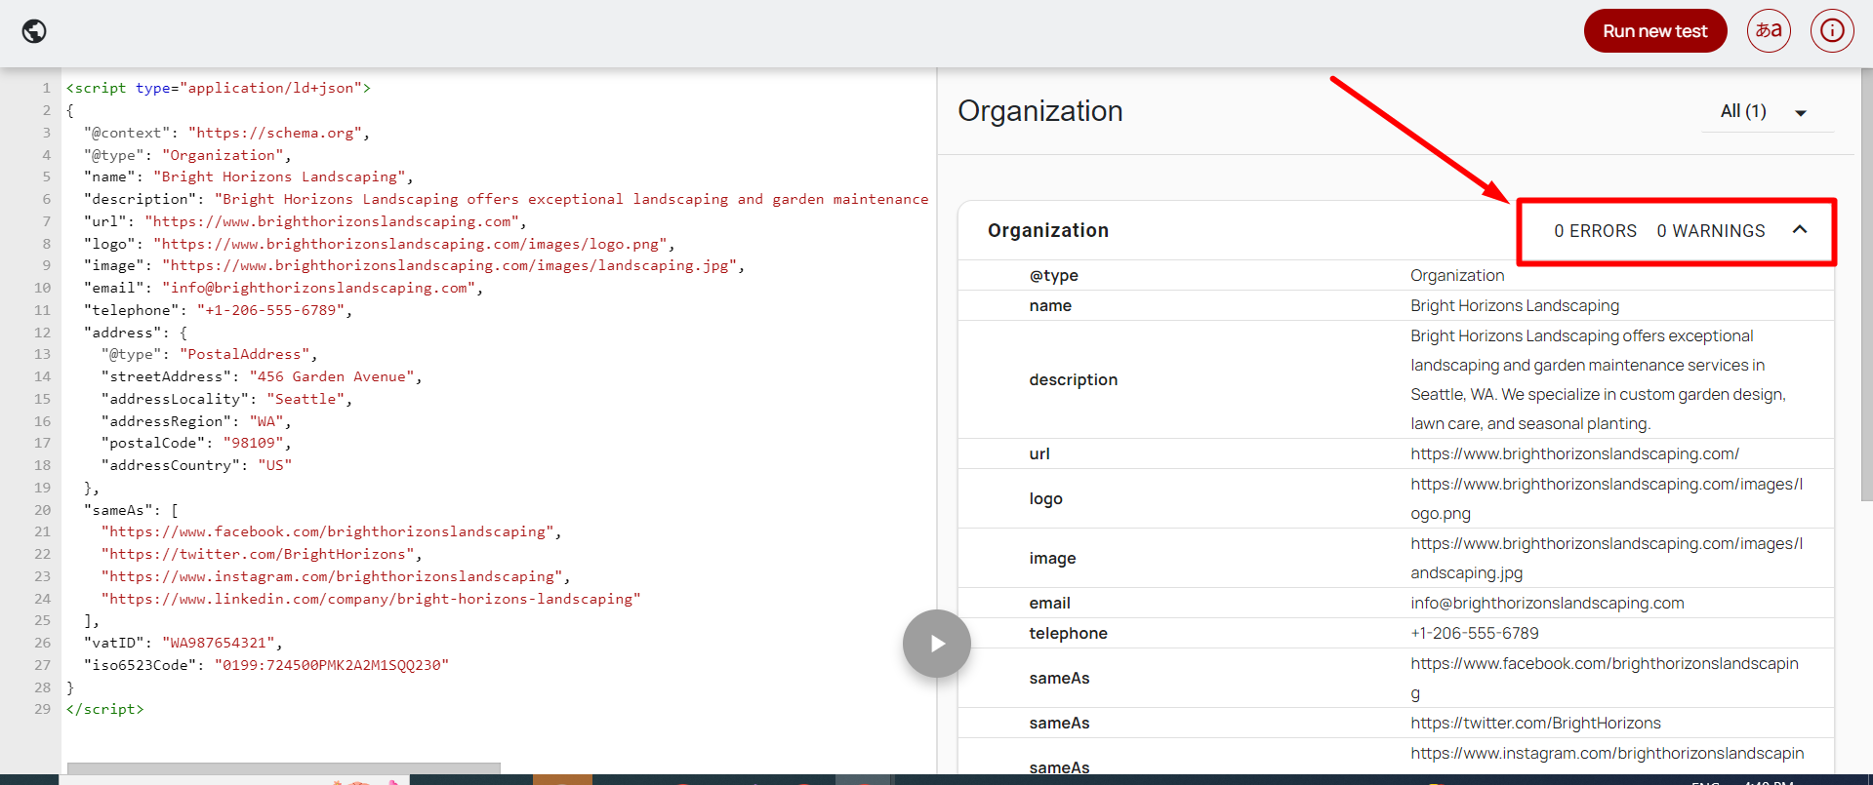This screenshot has height=785, width=1873.
Task: Click the image property label
Action: coord(1053,559)
